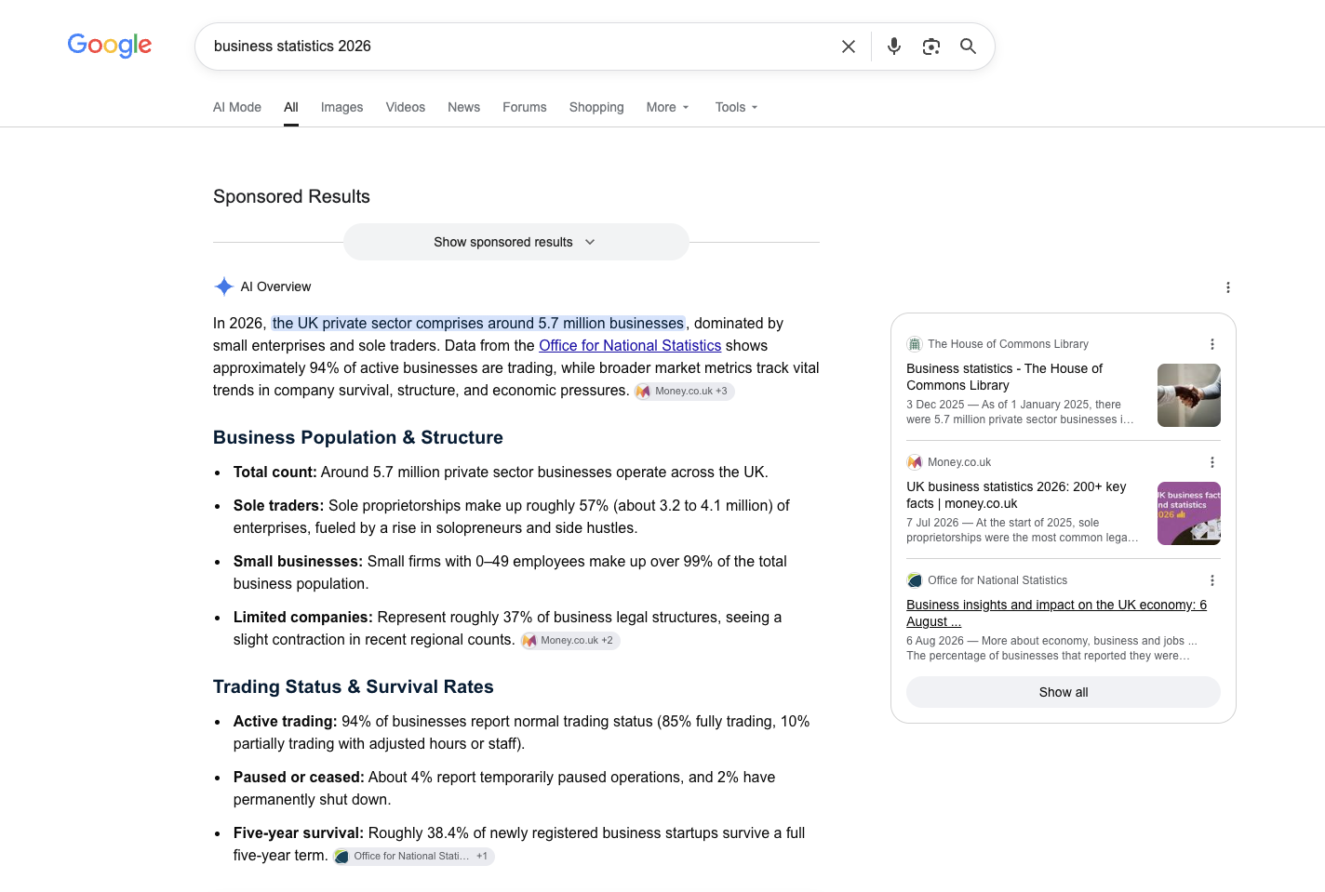Click the purple Money.co.uk thumbnail
This screenshot has width=1325, height=892.
click(1189, 513)
